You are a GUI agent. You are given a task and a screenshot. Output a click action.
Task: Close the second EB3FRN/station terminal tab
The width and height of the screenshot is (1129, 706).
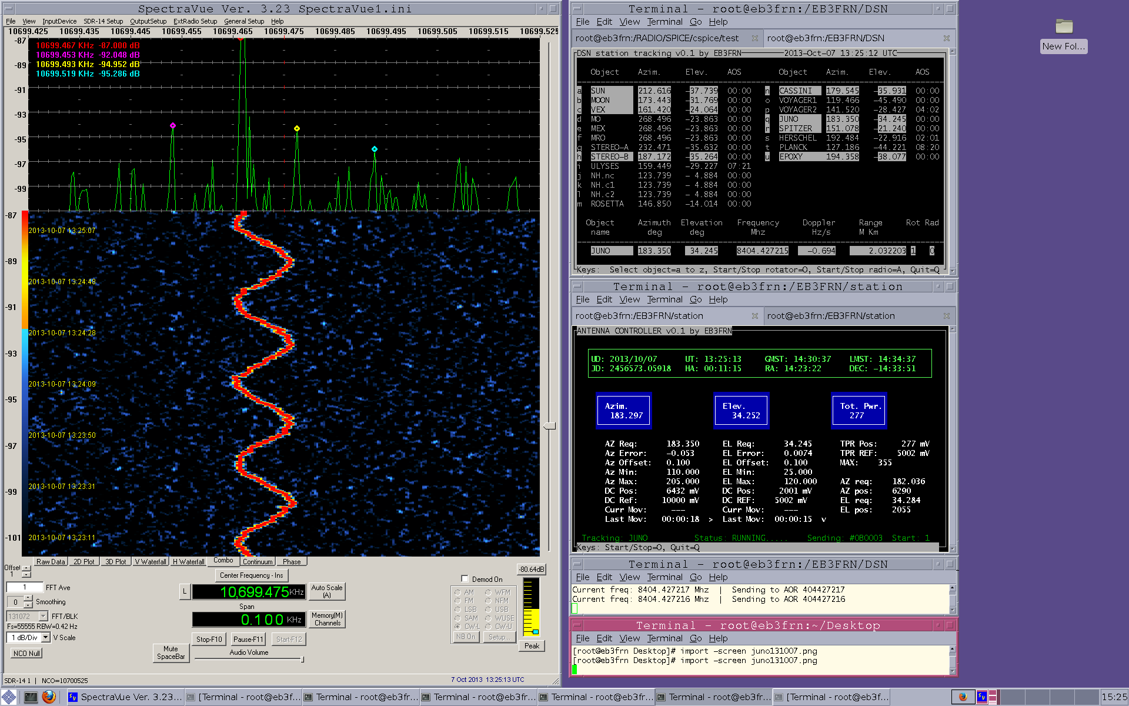click(x=946, y=316)
